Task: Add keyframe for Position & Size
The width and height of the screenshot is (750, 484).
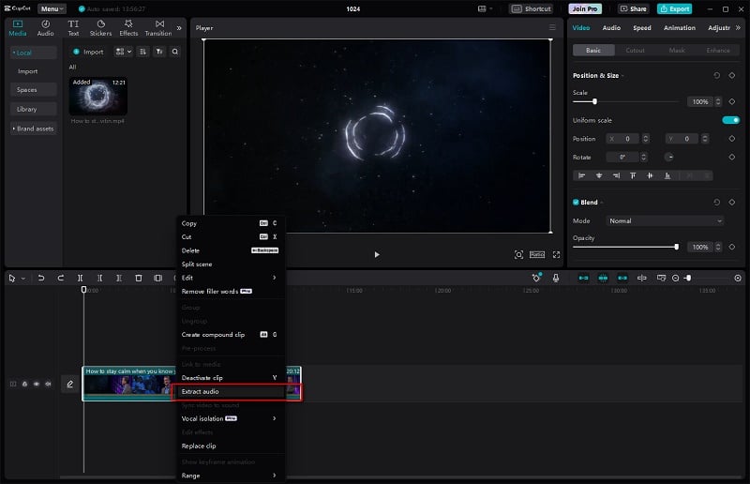Action: click(732, 76)
